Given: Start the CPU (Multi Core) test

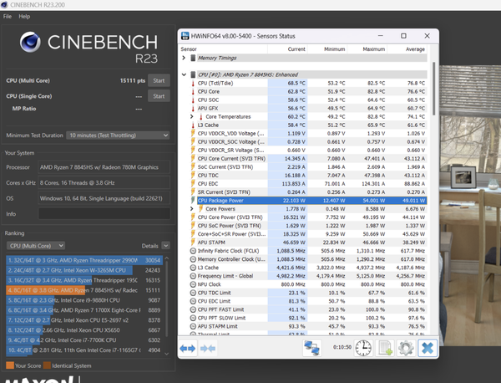Looking at the screenshot, I should coord(159,80).
